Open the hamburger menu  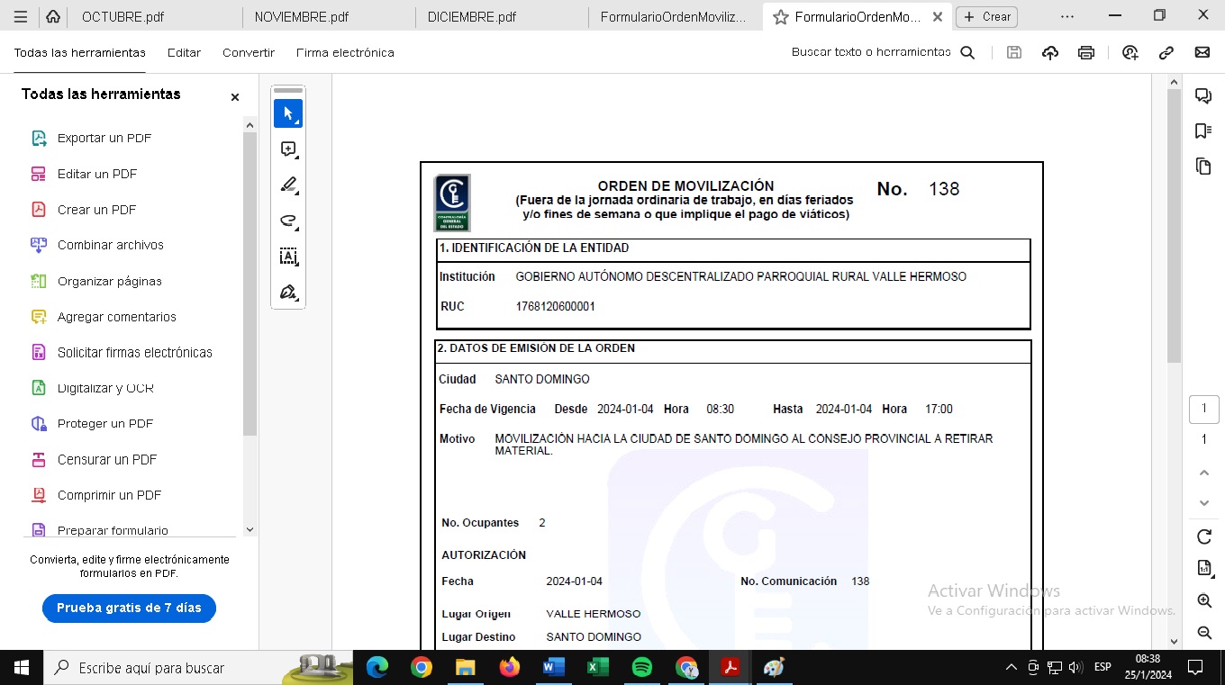click(x=21, y=16)
